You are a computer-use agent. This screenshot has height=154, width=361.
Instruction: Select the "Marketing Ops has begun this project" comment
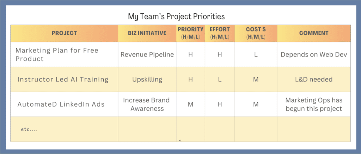click(314, 104)
